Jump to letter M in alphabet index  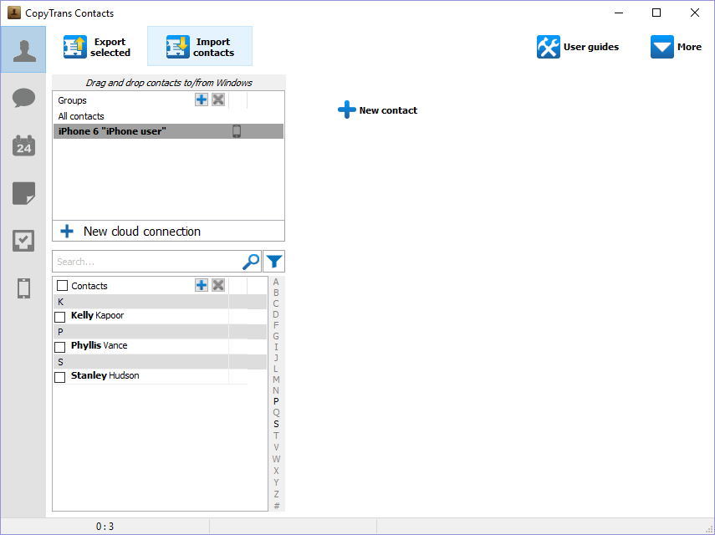tap(276, 380)
